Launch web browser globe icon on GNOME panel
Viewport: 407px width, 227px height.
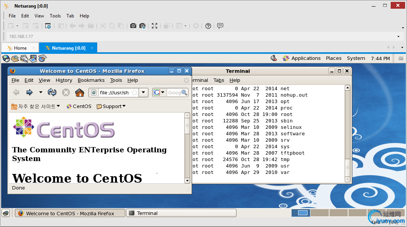(6, 58)
